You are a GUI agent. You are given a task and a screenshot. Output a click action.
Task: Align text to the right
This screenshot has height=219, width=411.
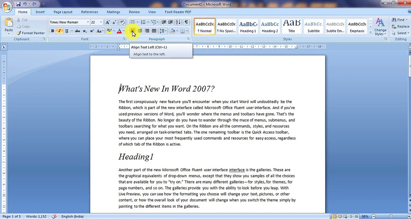[x=147, y=31]
